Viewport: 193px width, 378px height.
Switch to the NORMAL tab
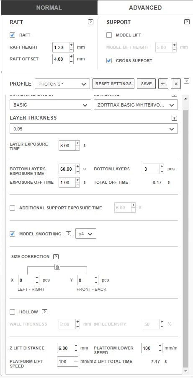pyautogui.click(x=49, y=8)
